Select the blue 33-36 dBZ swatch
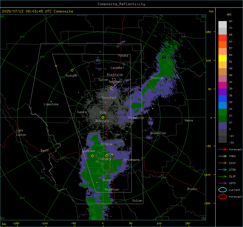 (222, 99)
